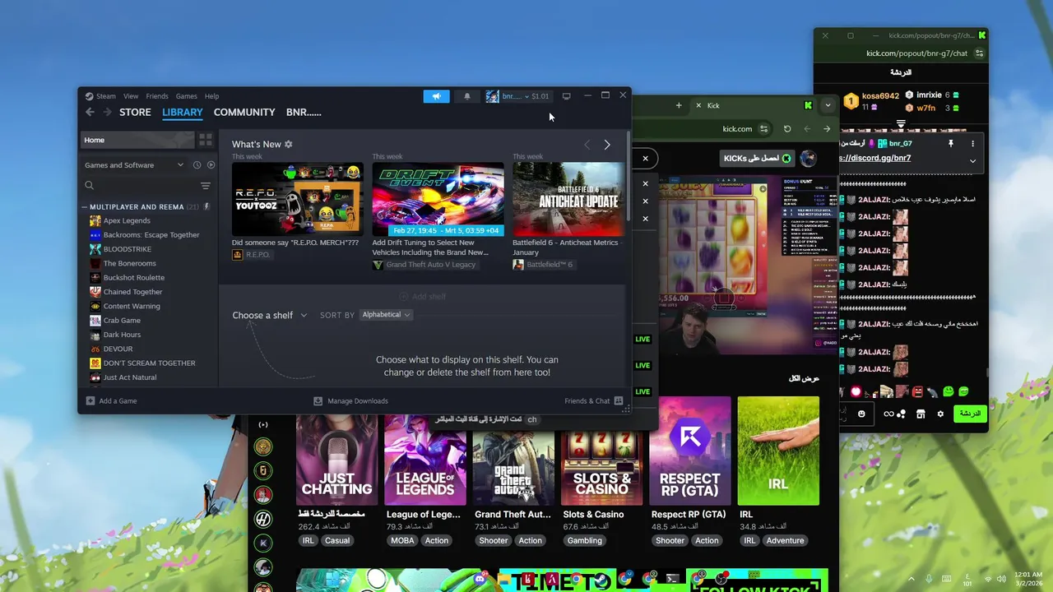Open the emoji picker in Kick chat
This screenshot has height=592, width=1053.
(861, 414)
